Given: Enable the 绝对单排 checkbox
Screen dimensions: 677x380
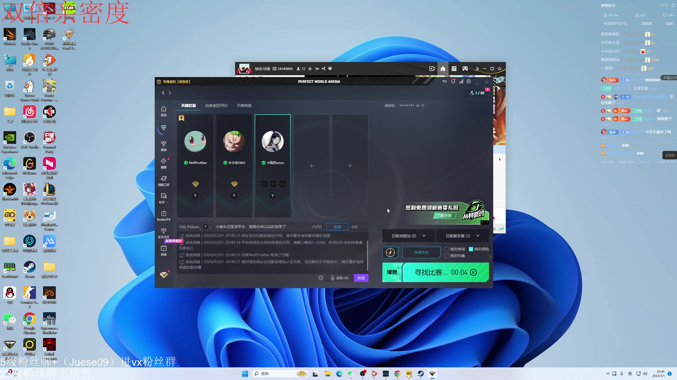Looking at the screenshot, I should coord(447,249).
